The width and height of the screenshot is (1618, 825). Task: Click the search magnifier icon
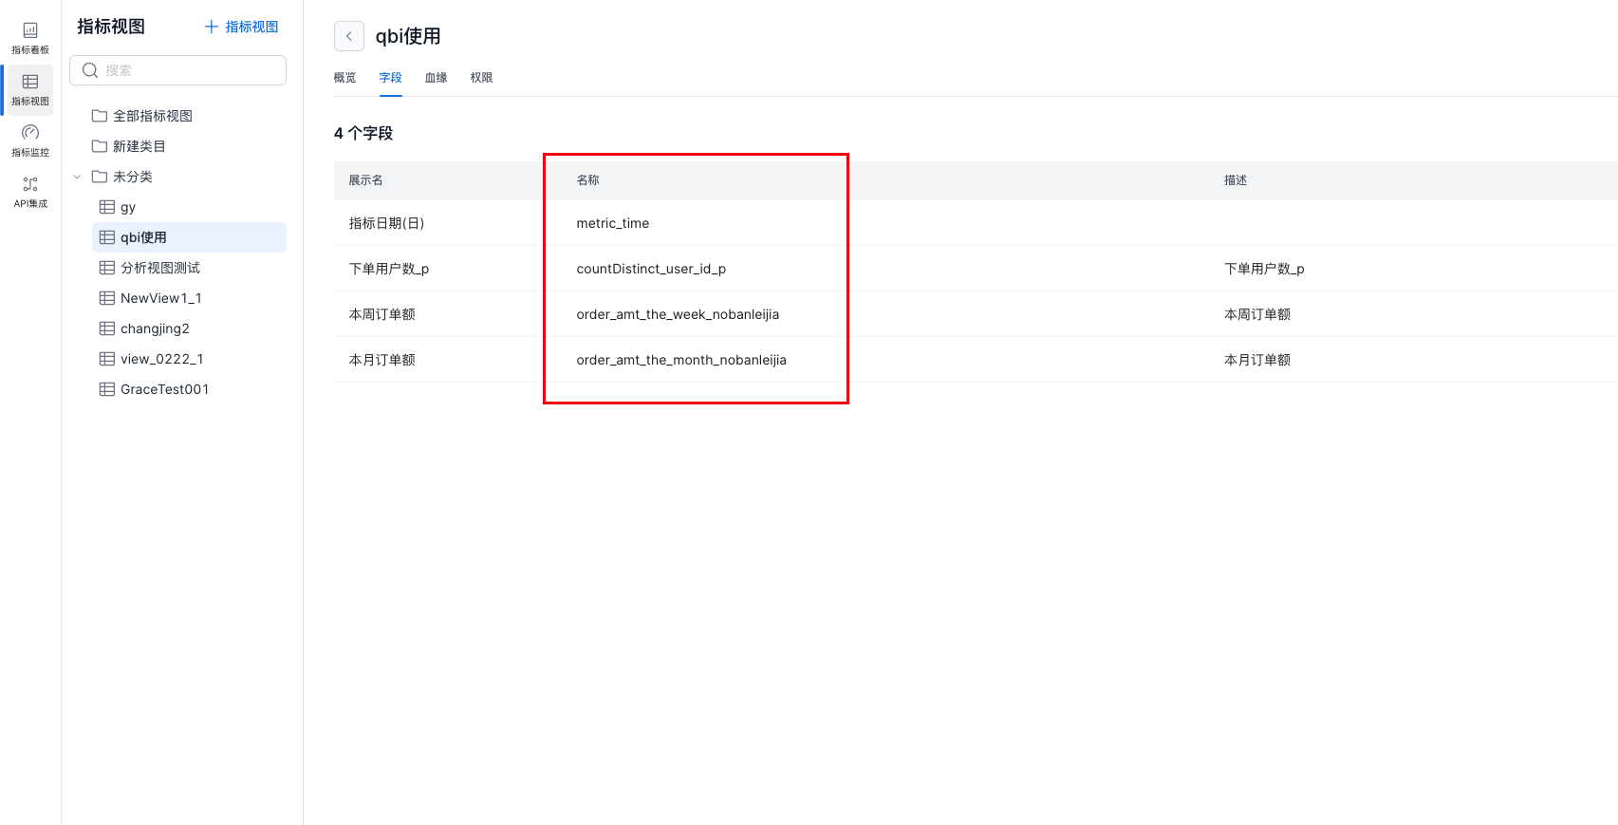point(90,70)
